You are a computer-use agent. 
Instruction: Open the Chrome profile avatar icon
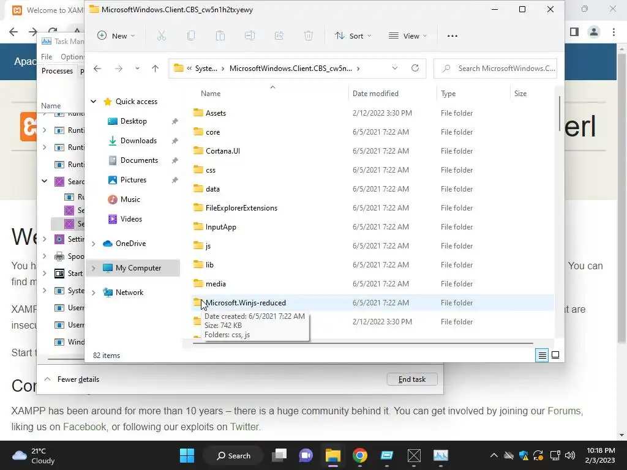594,32
